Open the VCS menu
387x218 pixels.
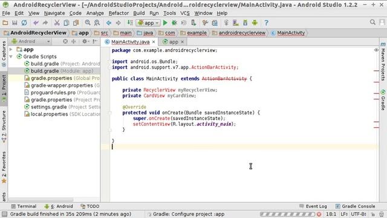pyautogui.click(x=185, y=13)
